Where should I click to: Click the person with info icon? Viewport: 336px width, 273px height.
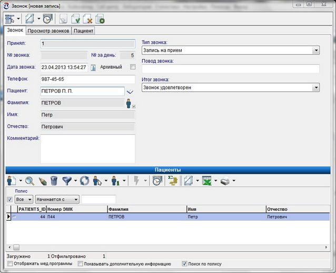point(115,181)
